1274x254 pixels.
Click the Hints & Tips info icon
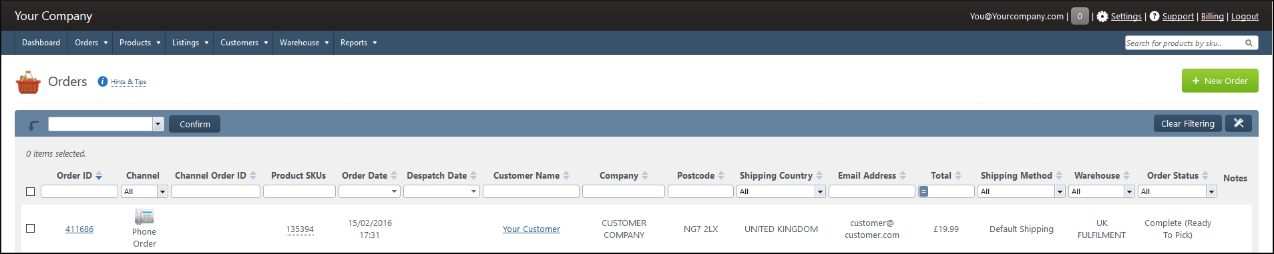pos(103,81)
